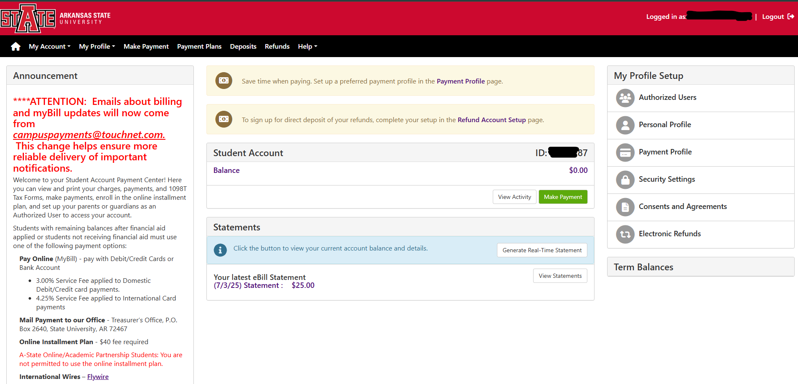This screenshot has width=798, height=384.
Task: Click the Logout text link
Action: point(773,17)
